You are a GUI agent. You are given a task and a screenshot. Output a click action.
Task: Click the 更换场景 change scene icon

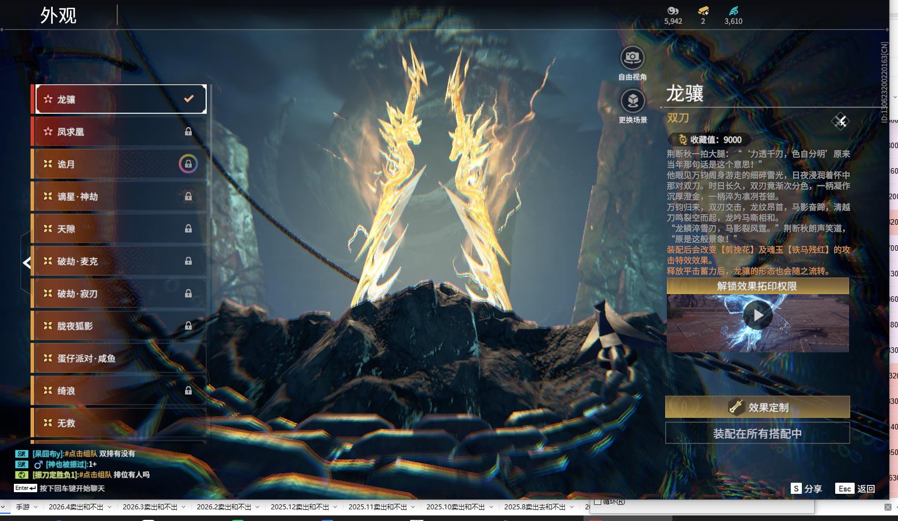(632, 101)
